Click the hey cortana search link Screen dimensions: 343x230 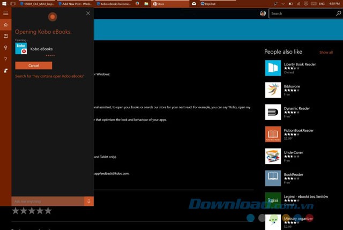tap(49, 76)
